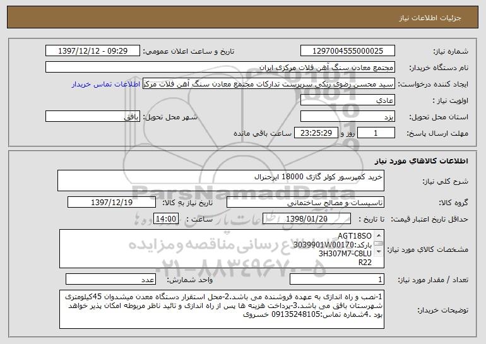Select the buyer organization name field
The width and height of the screenshot is (486, 344).
click(x=220, y=68)
